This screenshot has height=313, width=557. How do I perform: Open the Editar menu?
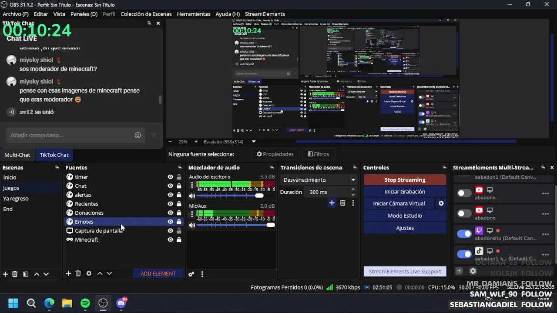[41, 14]
